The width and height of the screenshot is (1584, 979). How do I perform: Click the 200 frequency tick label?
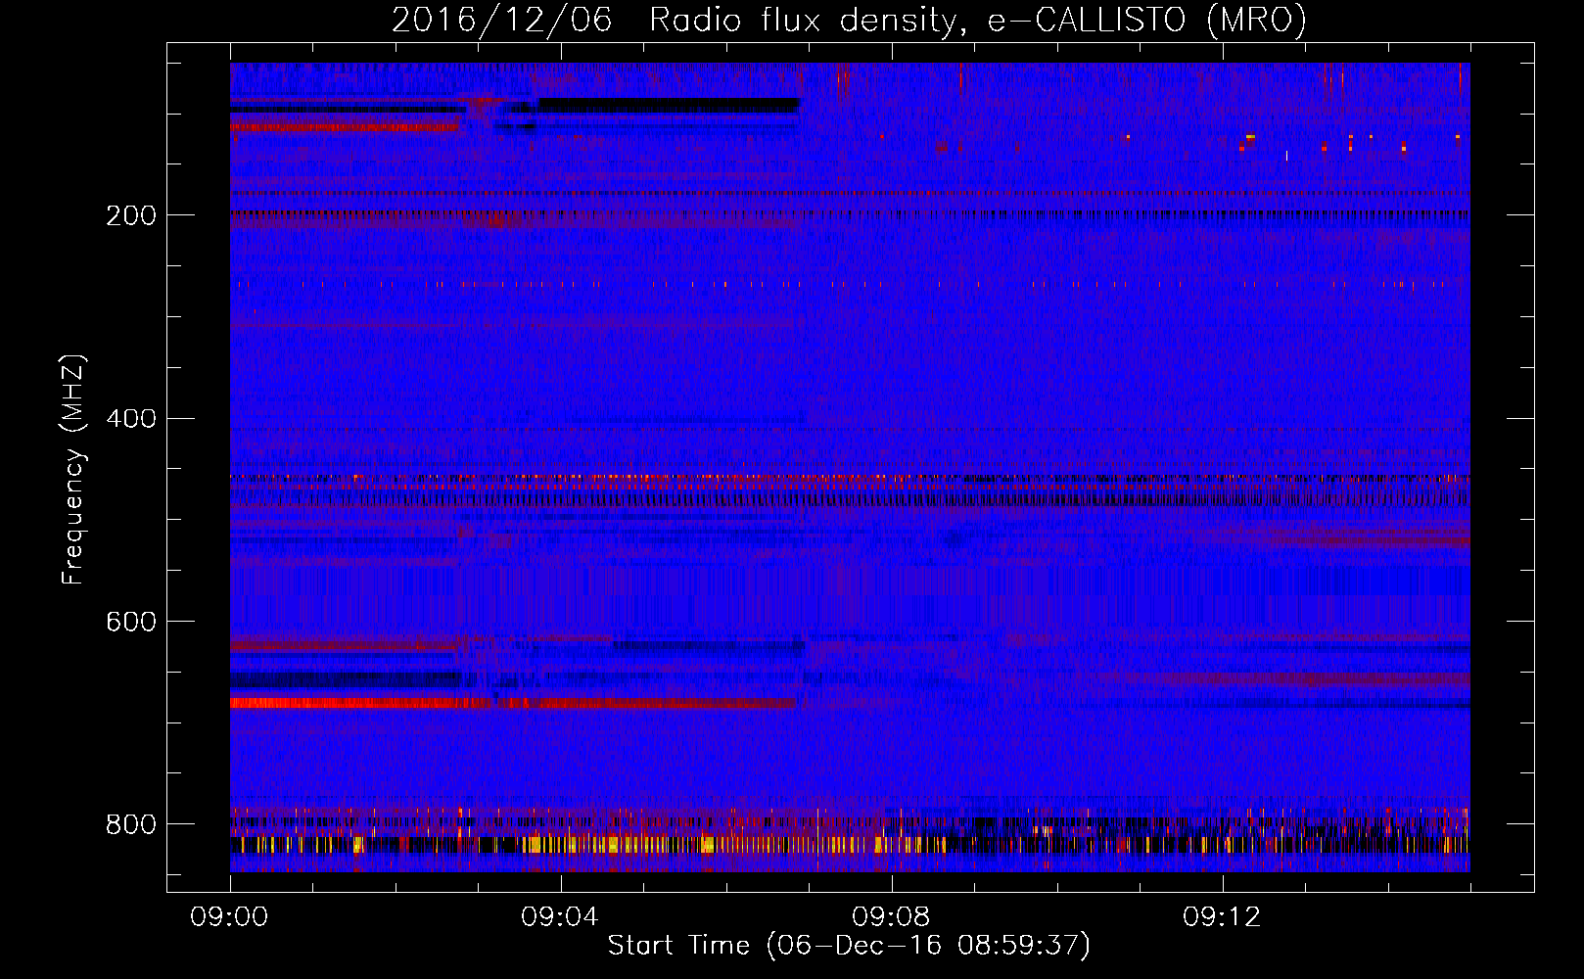point(131,215)
